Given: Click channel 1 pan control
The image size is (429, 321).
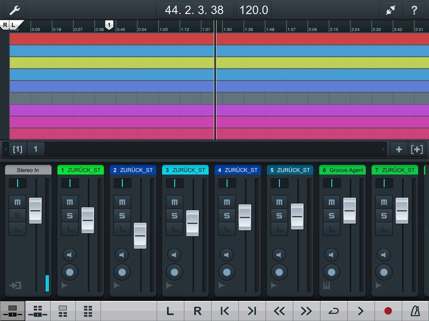Looking at the screenshot, I should point(70,183).
